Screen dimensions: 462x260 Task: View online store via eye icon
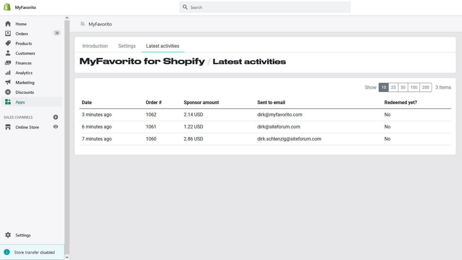tap(56, 127)
